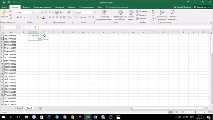This screenshot has width=213, height=120.
Task: Add a new sheet with plus button
Action: 41,108
